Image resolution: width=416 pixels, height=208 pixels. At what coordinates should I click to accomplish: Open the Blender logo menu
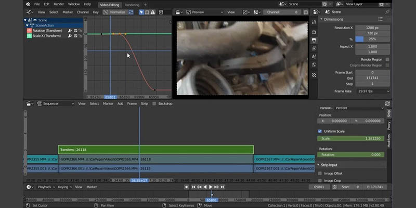[x=28, y=4]
